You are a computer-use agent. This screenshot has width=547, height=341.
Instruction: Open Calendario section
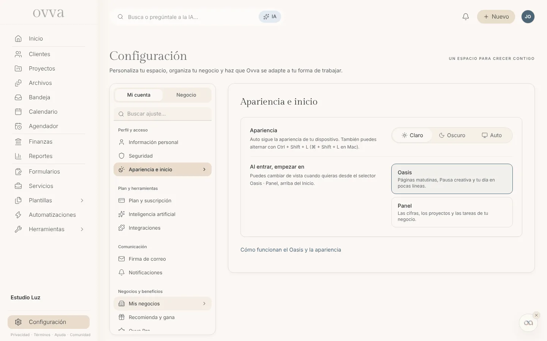point(49,112)
